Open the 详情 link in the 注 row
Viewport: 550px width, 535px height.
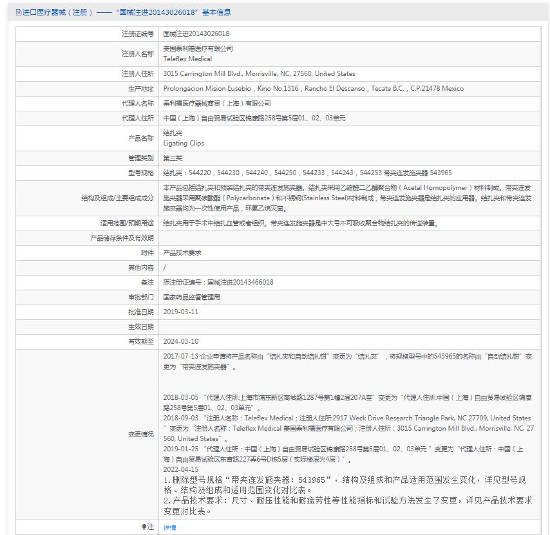pos(169,527)
